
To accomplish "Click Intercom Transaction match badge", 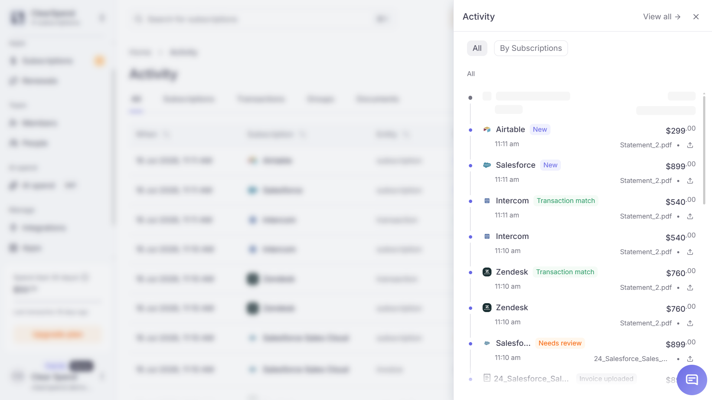I will 566,201.
